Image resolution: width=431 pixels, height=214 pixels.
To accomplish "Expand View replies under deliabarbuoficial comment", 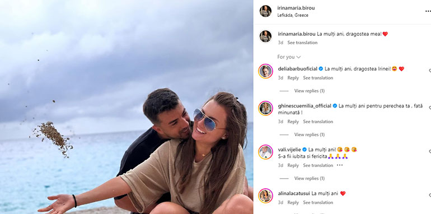I will pyautogui.click(x=309, y=91).
